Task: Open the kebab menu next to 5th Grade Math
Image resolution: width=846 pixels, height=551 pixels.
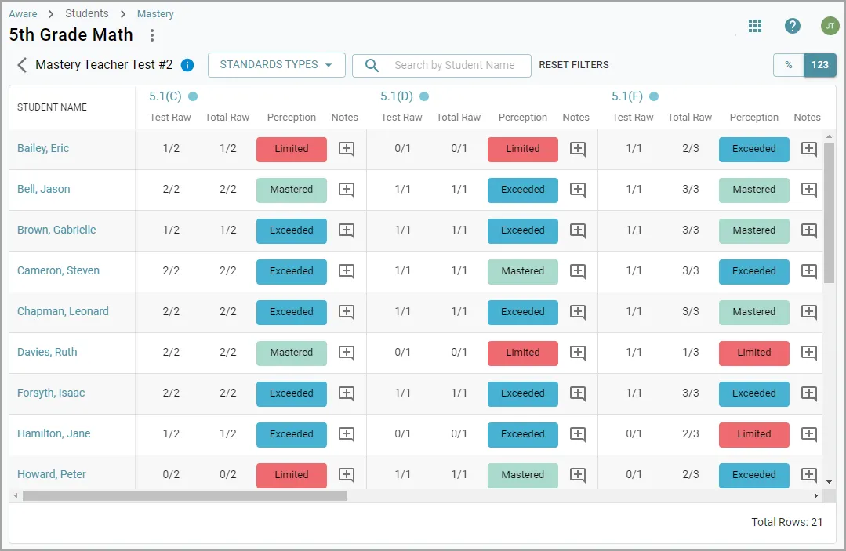Action: [x=151, y=35]
